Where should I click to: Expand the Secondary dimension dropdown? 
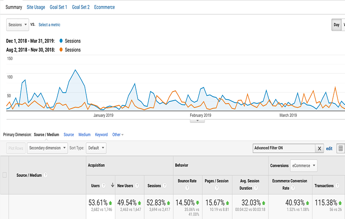coord(47,148)
